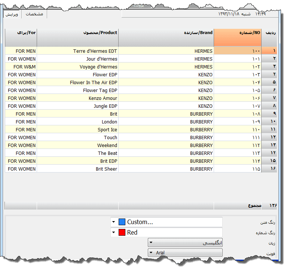Expand the Red number color dropdown arrow

(114, 232)
